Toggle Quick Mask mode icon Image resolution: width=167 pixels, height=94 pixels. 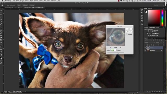pyautogui.click(x=1, y=61)
